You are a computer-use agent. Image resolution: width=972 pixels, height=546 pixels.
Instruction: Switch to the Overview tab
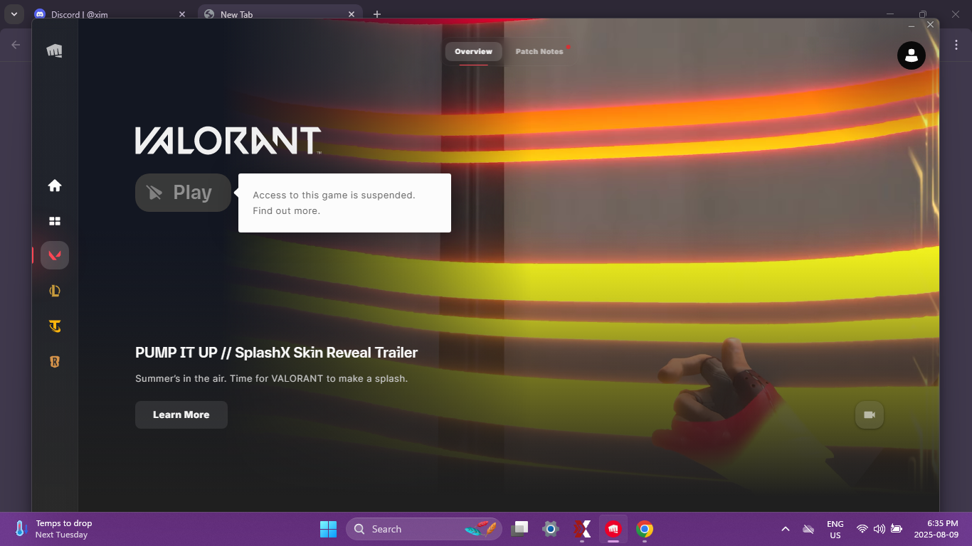point(473,51)
